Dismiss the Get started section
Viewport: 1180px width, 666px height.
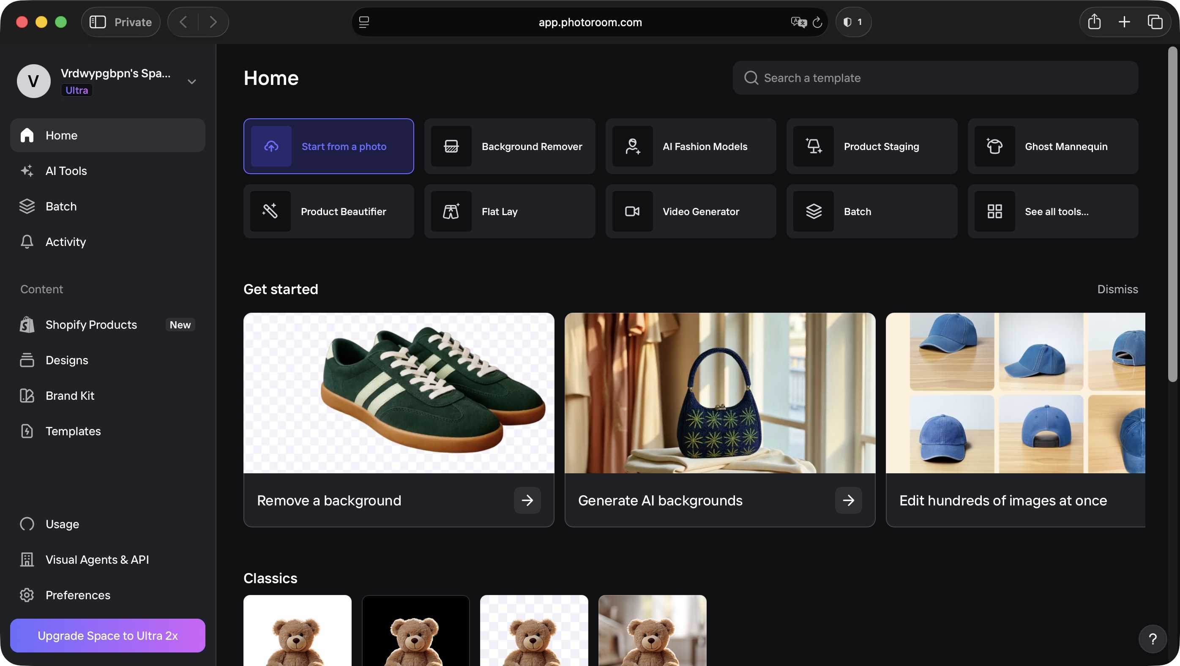click(1117, 289)
